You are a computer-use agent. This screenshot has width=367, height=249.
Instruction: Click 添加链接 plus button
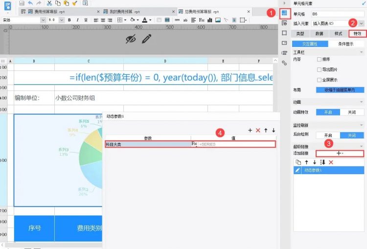(x=340, y=154)
